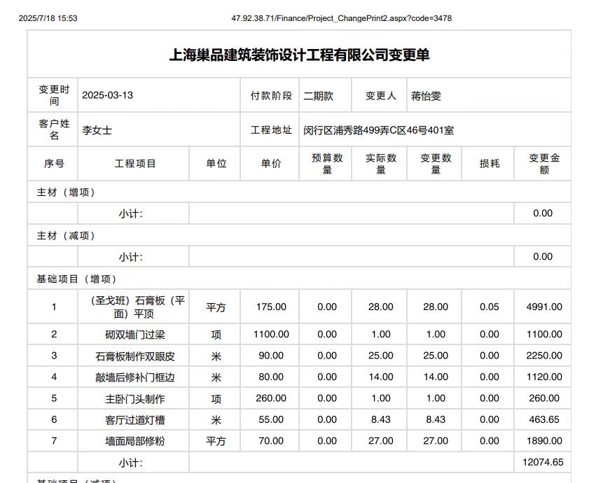Click the company change order title heading
Viewport: 596px width, 483px height.
click(299, 55)
